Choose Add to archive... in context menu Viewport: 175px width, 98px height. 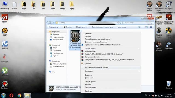pyautogui.click(x=110, y=51)
